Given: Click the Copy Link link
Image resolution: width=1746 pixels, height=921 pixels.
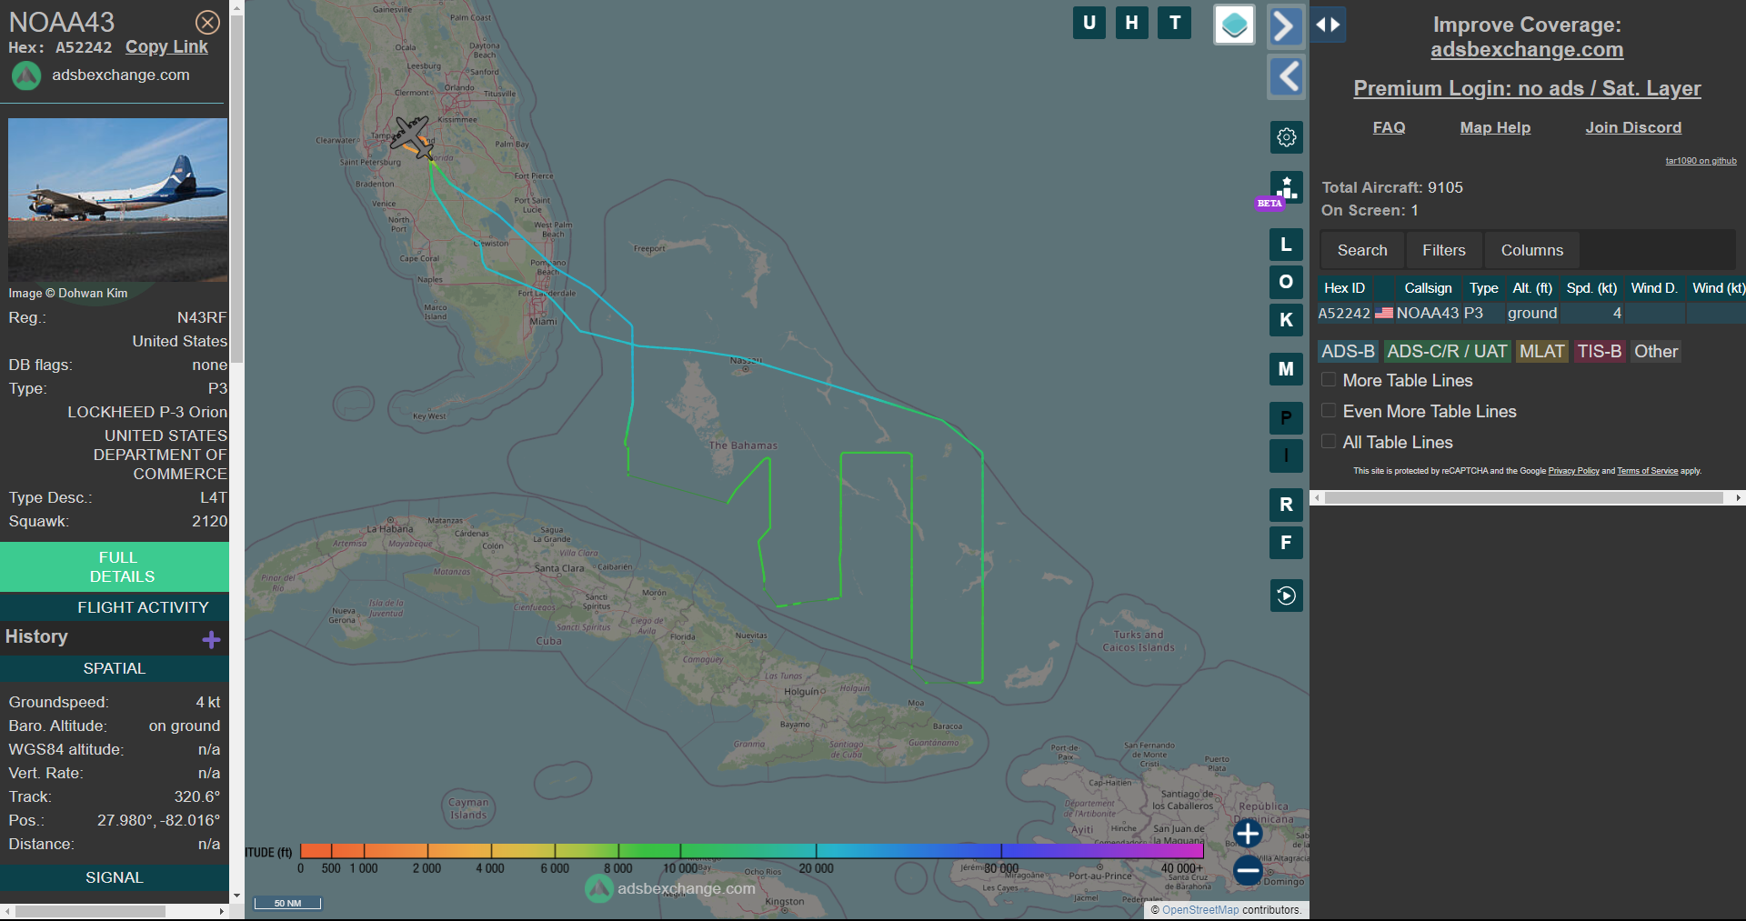Looking at the screenshot, I should (x=166, y=47).
